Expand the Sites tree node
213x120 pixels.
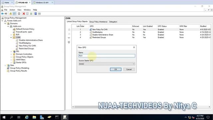pos(5,65)
